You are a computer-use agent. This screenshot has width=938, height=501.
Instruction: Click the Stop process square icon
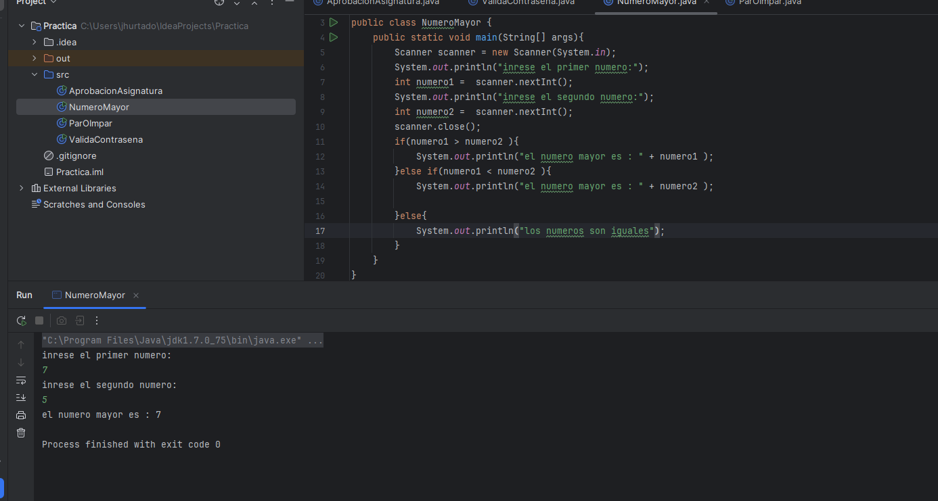[x=39, y=320]
